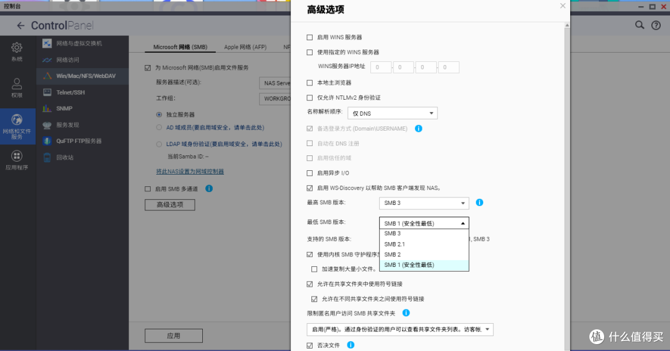Click the search magnifier in ControlPanel header

(639, 25)
